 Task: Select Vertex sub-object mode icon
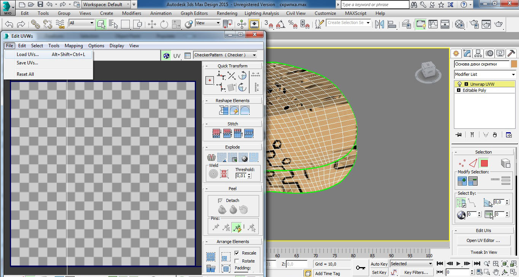pos(462,163)
